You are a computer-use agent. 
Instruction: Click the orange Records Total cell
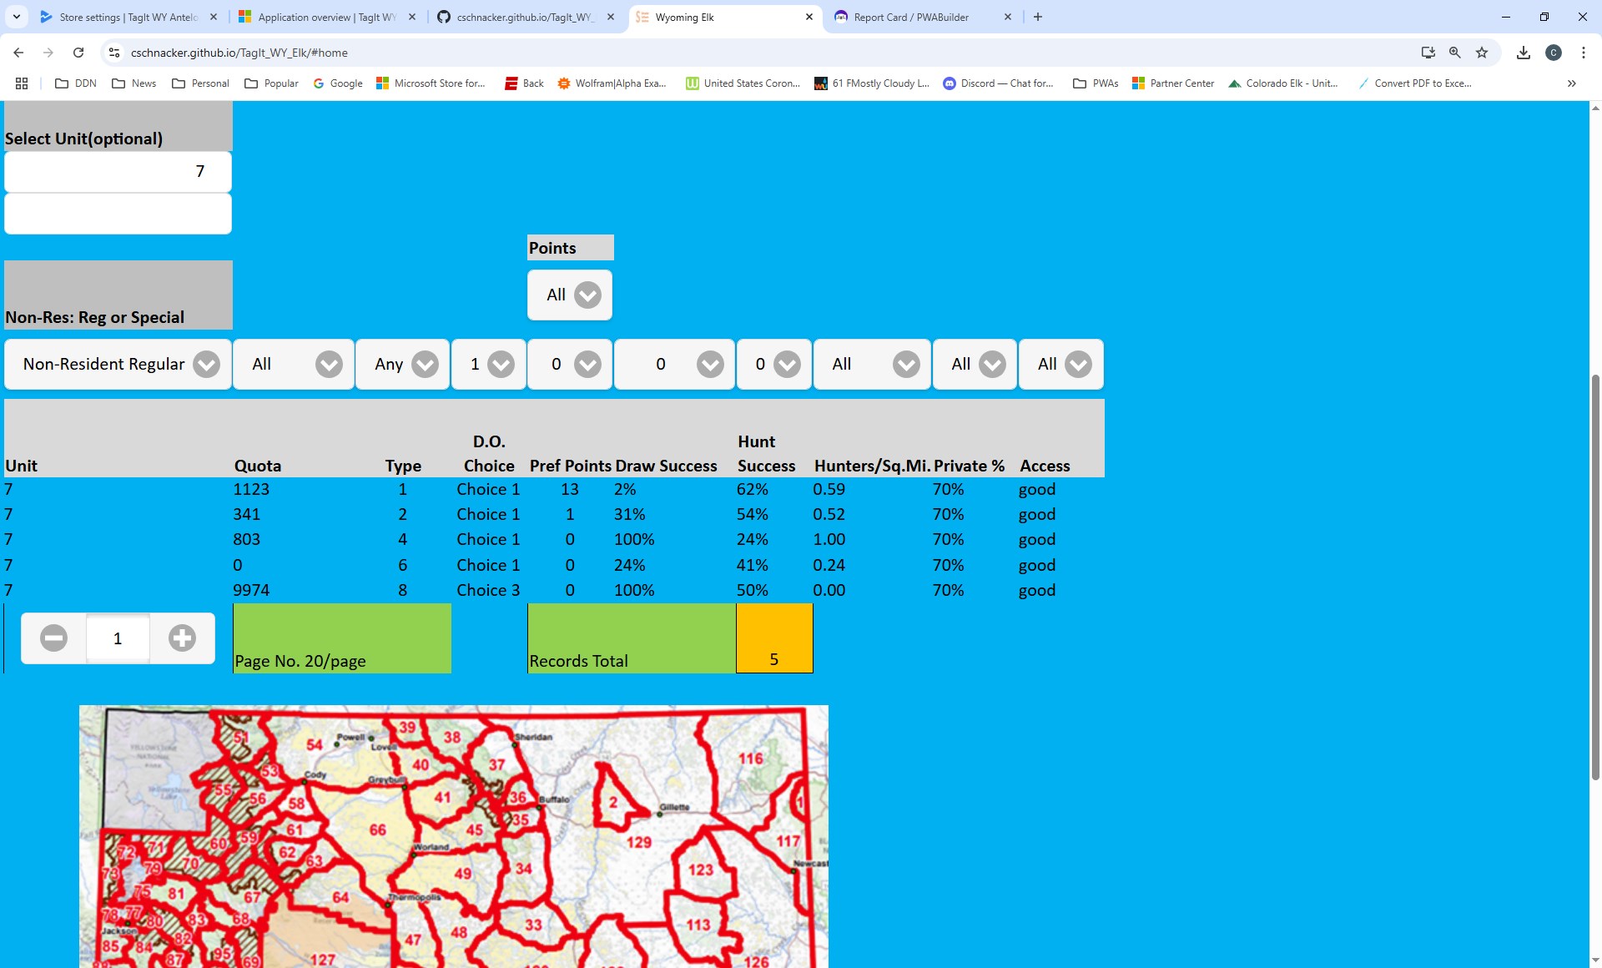[774, 639]
